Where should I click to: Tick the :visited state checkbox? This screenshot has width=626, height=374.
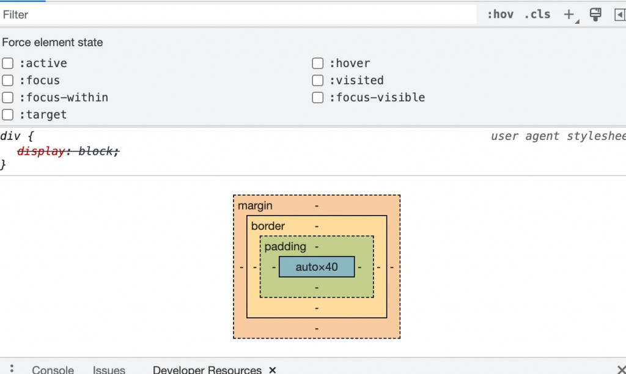tap(318, 81)
